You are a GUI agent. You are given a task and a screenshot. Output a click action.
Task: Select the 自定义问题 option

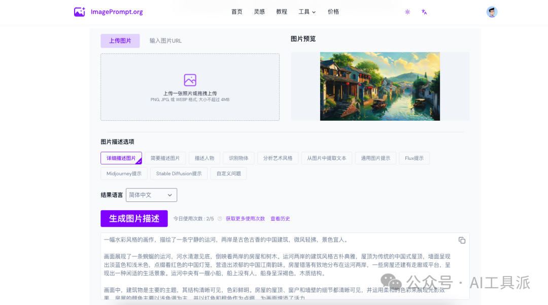tap(228, 174)
